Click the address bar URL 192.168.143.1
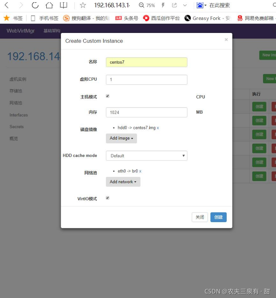276x298 pixels. [x=112, y=5]
